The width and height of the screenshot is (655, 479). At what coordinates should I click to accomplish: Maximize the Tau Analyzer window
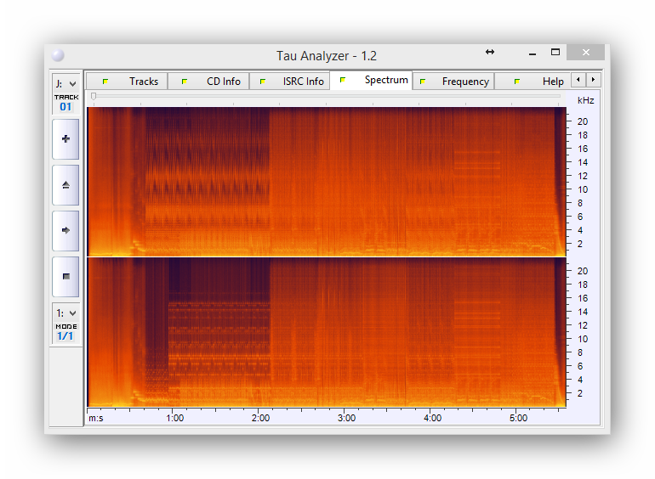pyautogui.click(x=555, y=53)
